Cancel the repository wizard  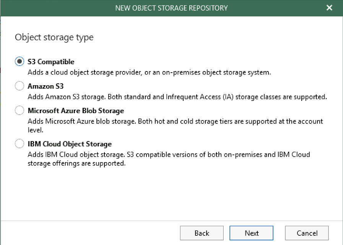307,233
